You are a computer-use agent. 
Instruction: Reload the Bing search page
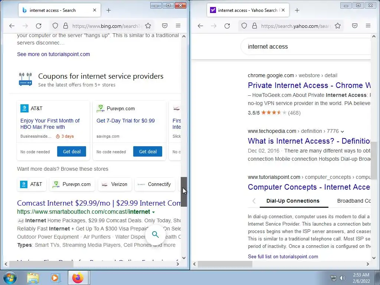tap(39, 26)
